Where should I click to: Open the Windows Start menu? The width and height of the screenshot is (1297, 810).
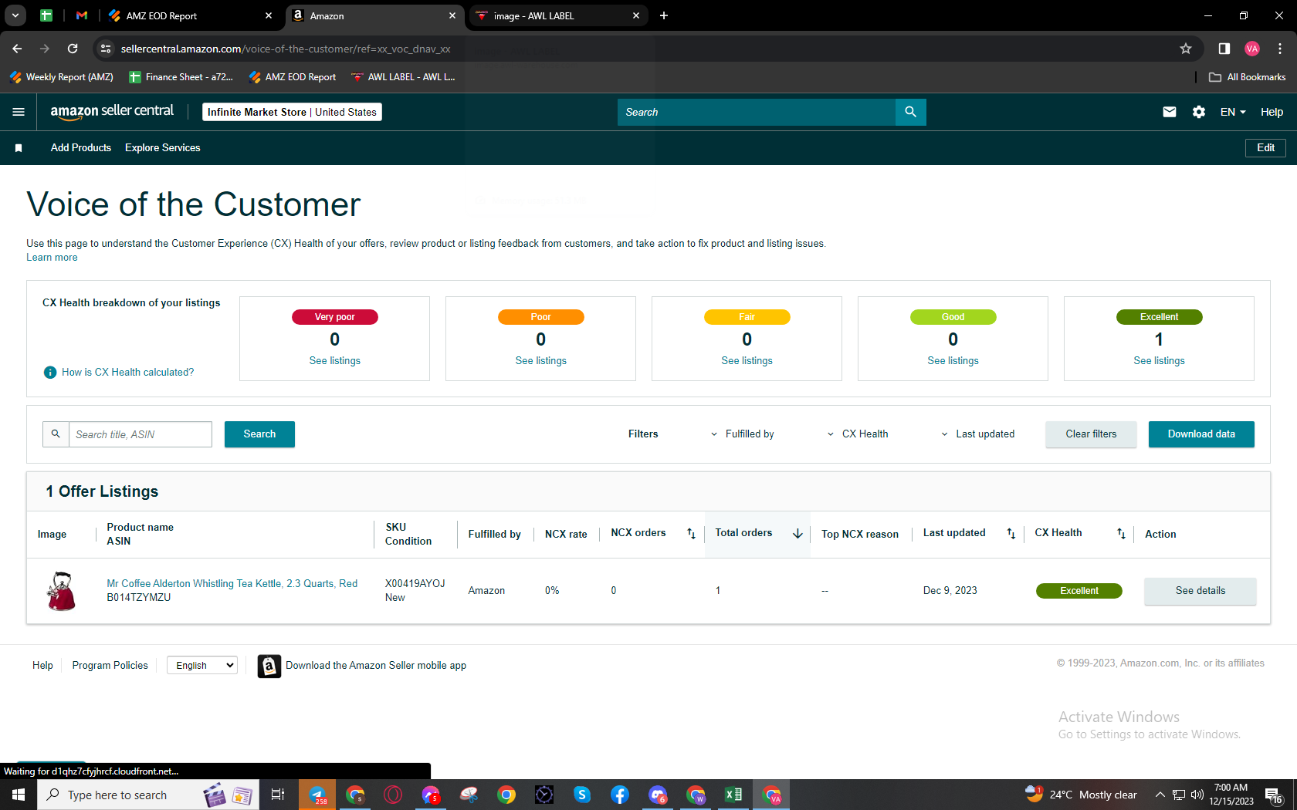[x=19, y=795]
